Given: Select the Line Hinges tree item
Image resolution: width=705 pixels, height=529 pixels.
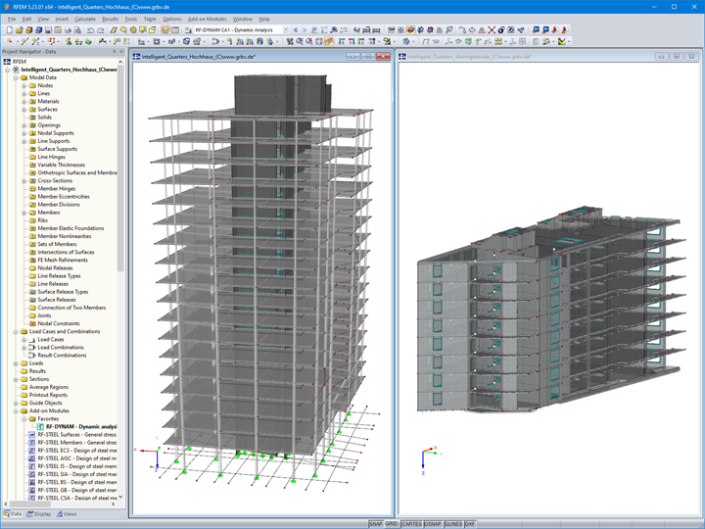Looking at the screenshot, I should pyautogui.click(x=51, y=157).
